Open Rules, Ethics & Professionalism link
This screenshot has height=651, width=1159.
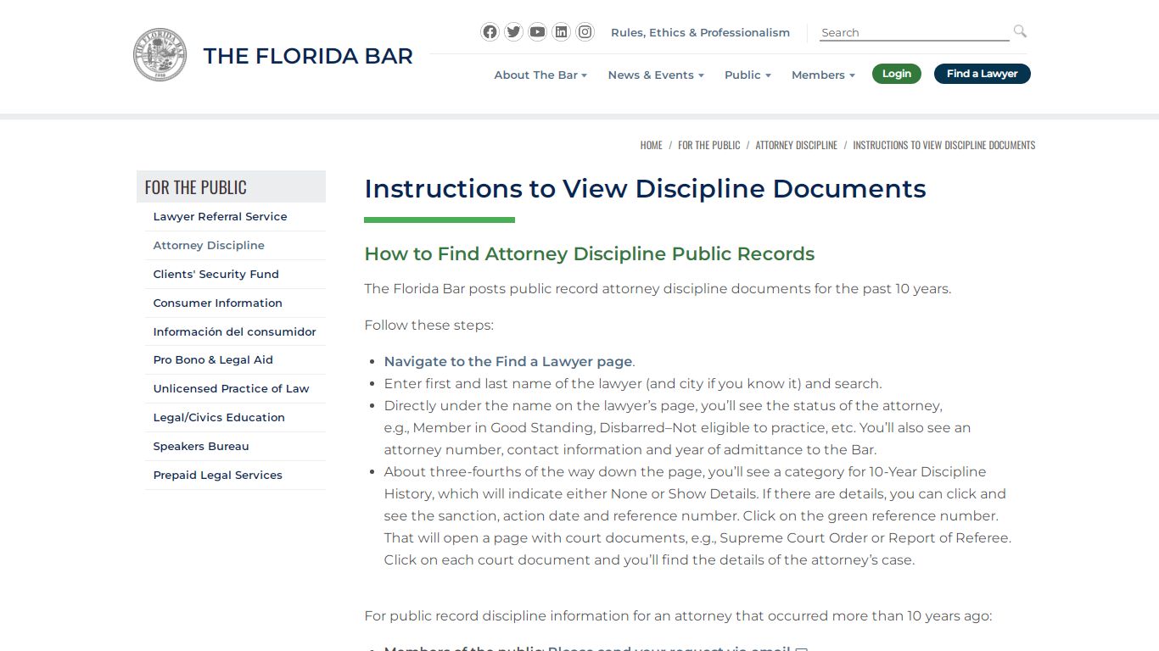tap(700, 32)
